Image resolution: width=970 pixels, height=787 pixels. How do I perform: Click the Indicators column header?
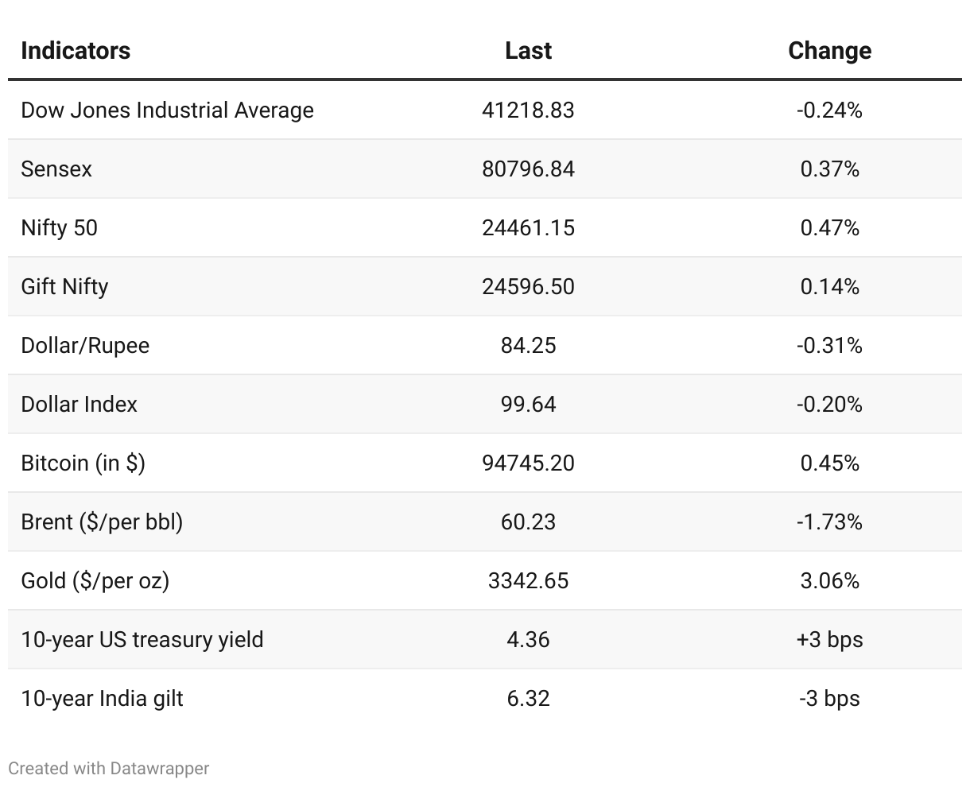(x=76, y=51)
